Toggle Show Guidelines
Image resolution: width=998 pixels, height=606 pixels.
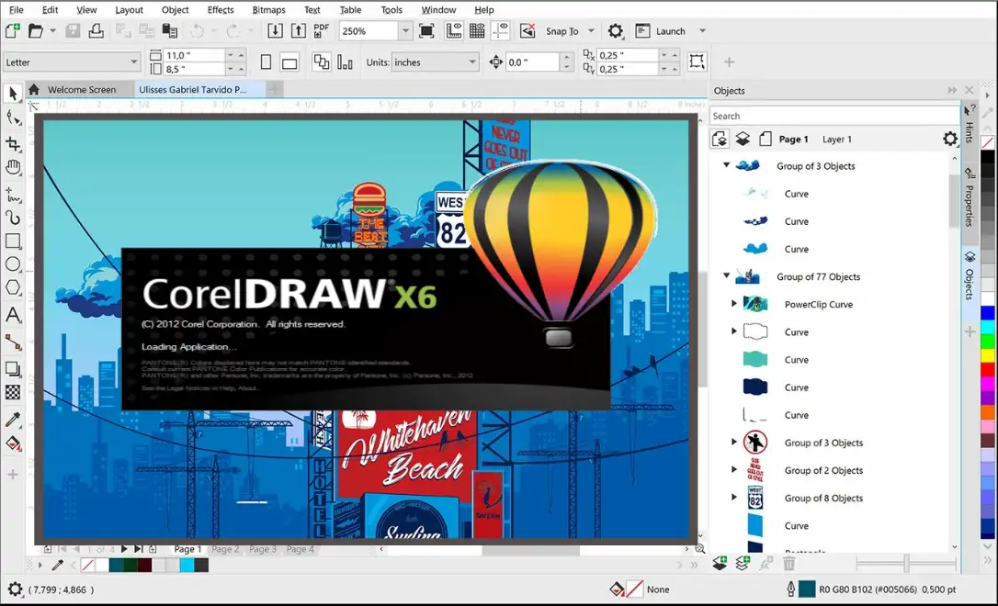501,30
